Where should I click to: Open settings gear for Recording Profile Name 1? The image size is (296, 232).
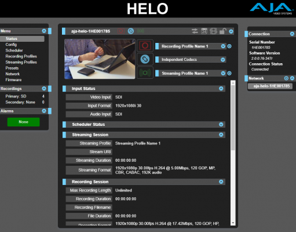(229, 46)
